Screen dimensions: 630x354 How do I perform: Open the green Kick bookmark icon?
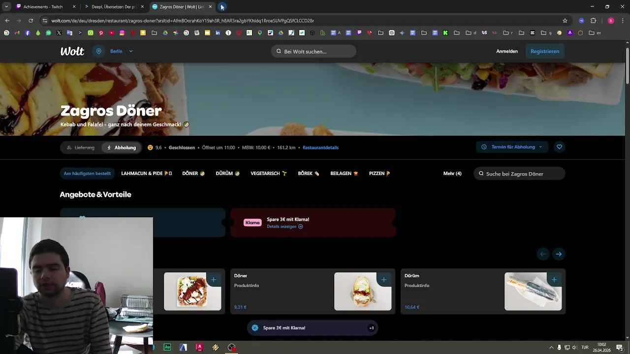[x=445, y=33]
